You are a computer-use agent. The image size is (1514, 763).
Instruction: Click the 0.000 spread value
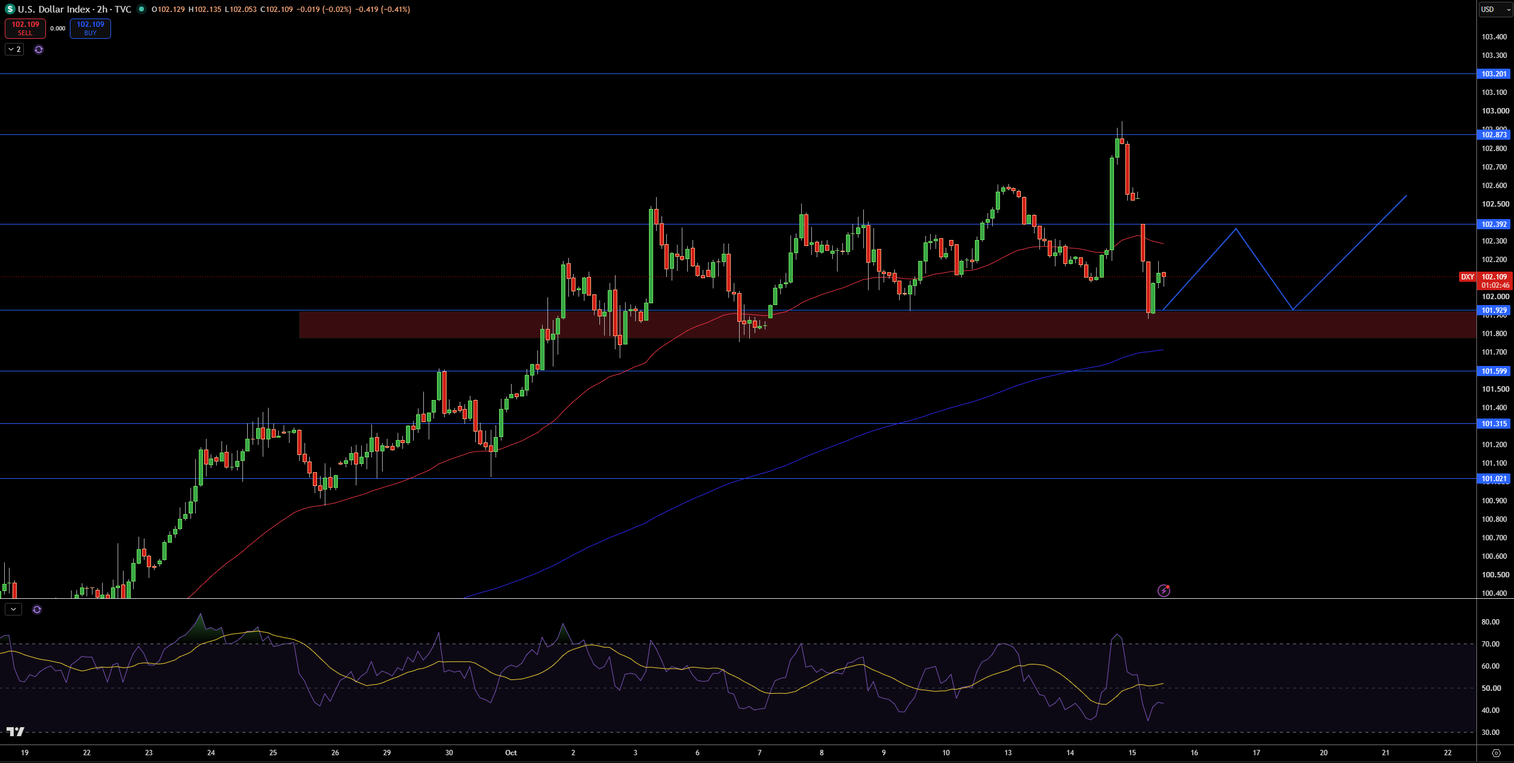[58, 28]
